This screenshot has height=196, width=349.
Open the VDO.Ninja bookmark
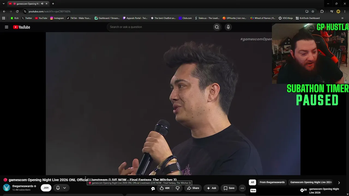tap(285, 18)
